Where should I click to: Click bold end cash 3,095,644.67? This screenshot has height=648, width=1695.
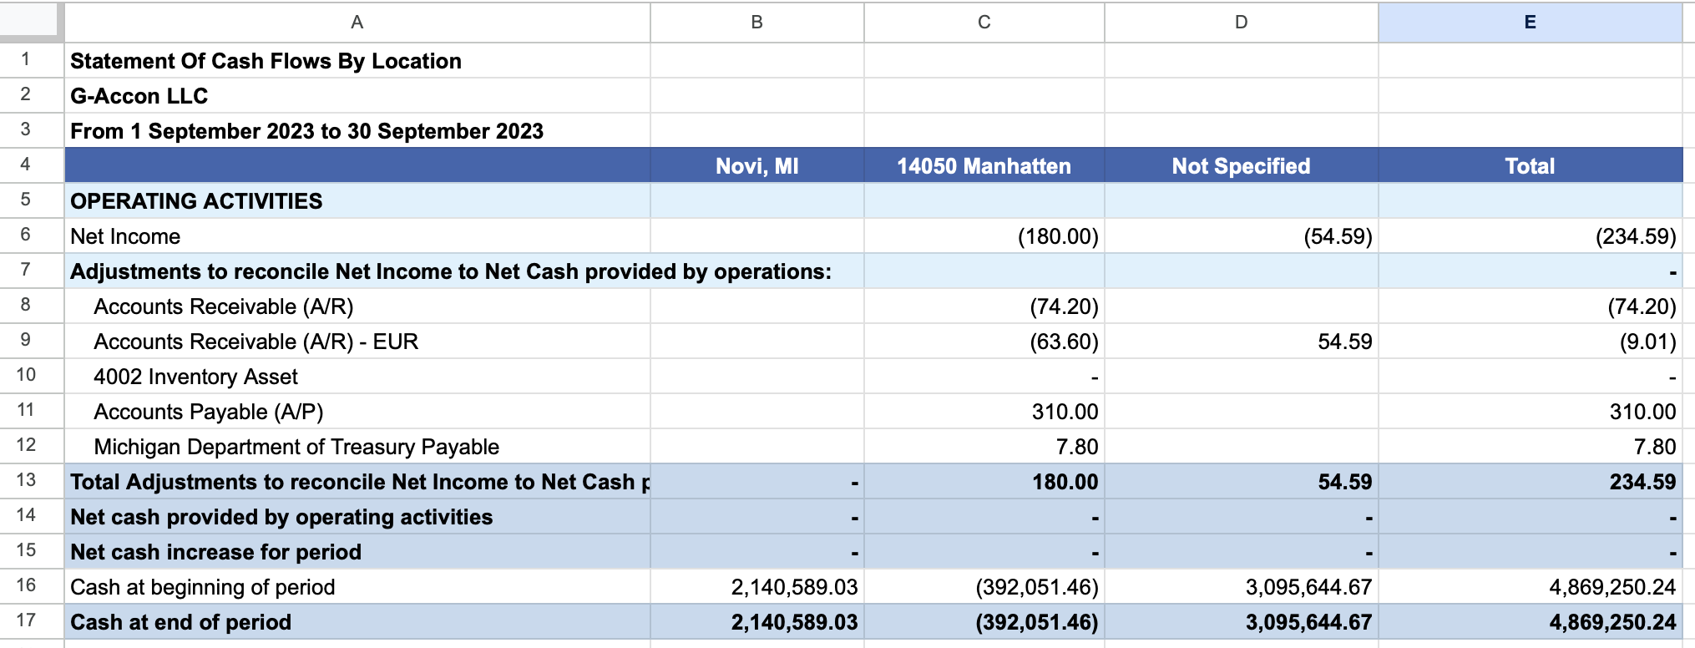[1242, 621]
